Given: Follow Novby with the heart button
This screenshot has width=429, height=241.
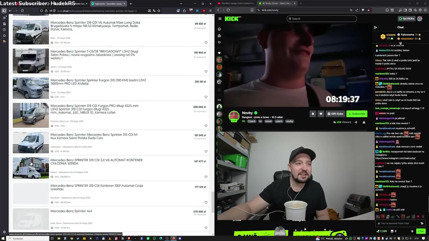Looking at the screenshot, I should click(321, 114).
